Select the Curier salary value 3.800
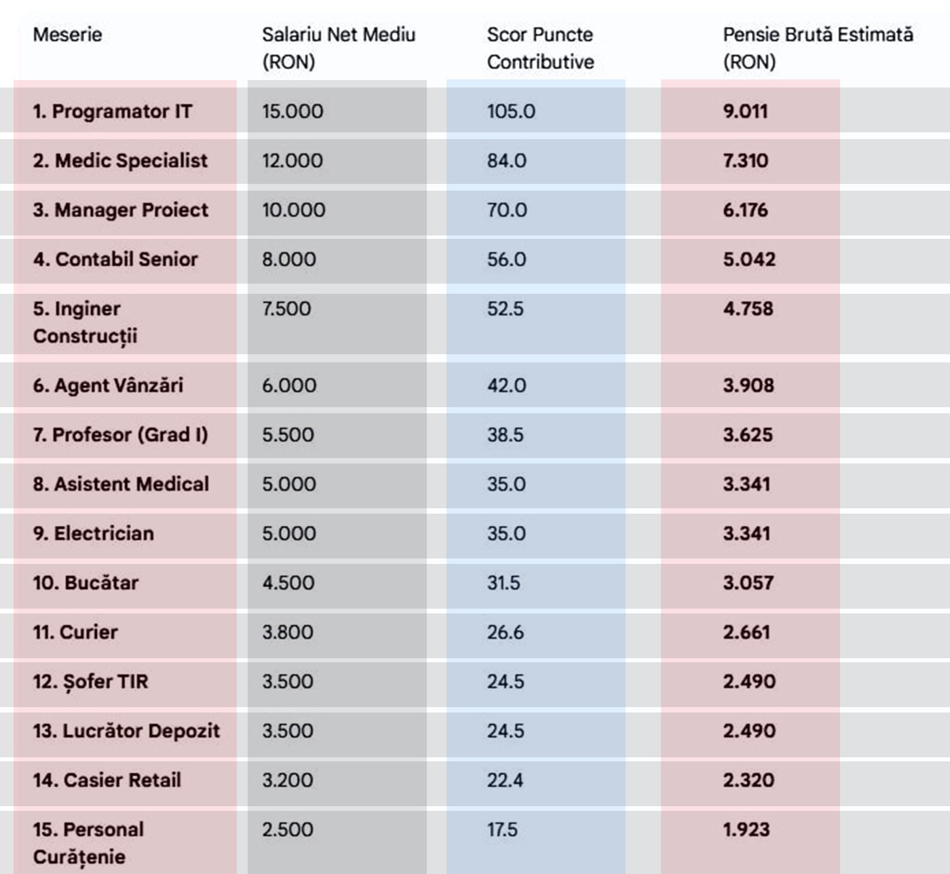The height and width of the screenshot is (874, 950). 288,632
